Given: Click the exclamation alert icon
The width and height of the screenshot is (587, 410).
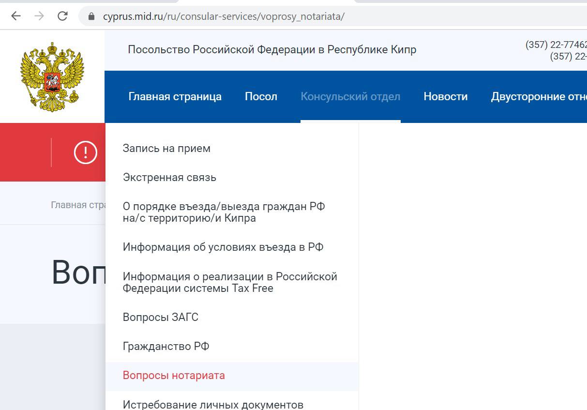Looking at the screenshot, I should coord(86,152).
